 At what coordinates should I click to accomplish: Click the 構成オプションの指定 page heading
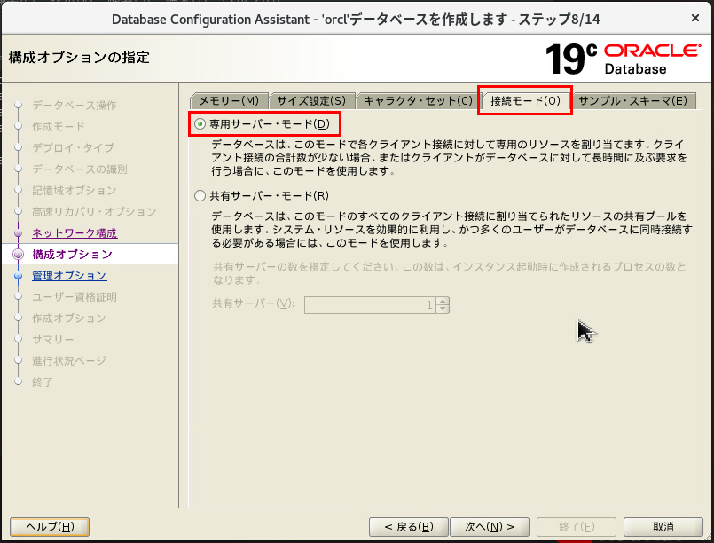79,58
